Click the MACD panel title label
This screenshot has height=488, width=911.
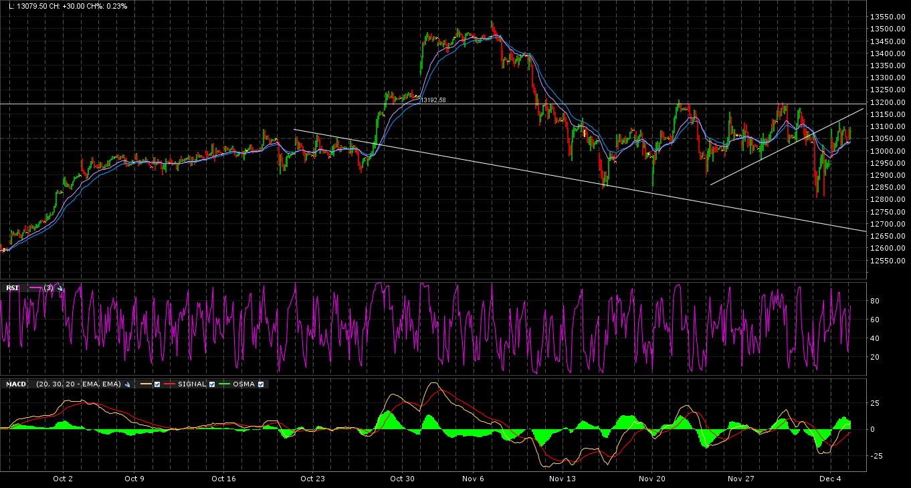tap(16, 384)
